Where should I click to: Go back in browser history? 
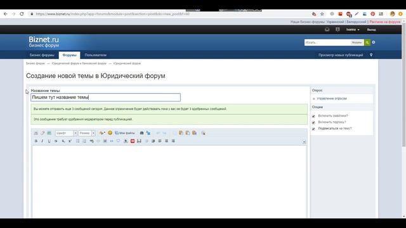tap(6, 14)
